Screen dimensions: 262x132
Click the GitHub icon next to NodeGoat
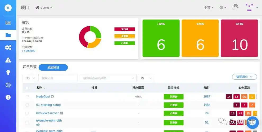click(52, 97)
